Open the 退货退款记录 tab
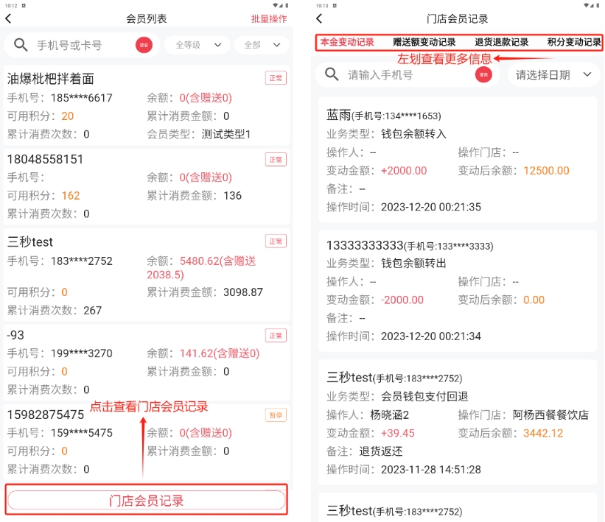Image resolution: width=605 pixels, height=522 pixels. 501,43
